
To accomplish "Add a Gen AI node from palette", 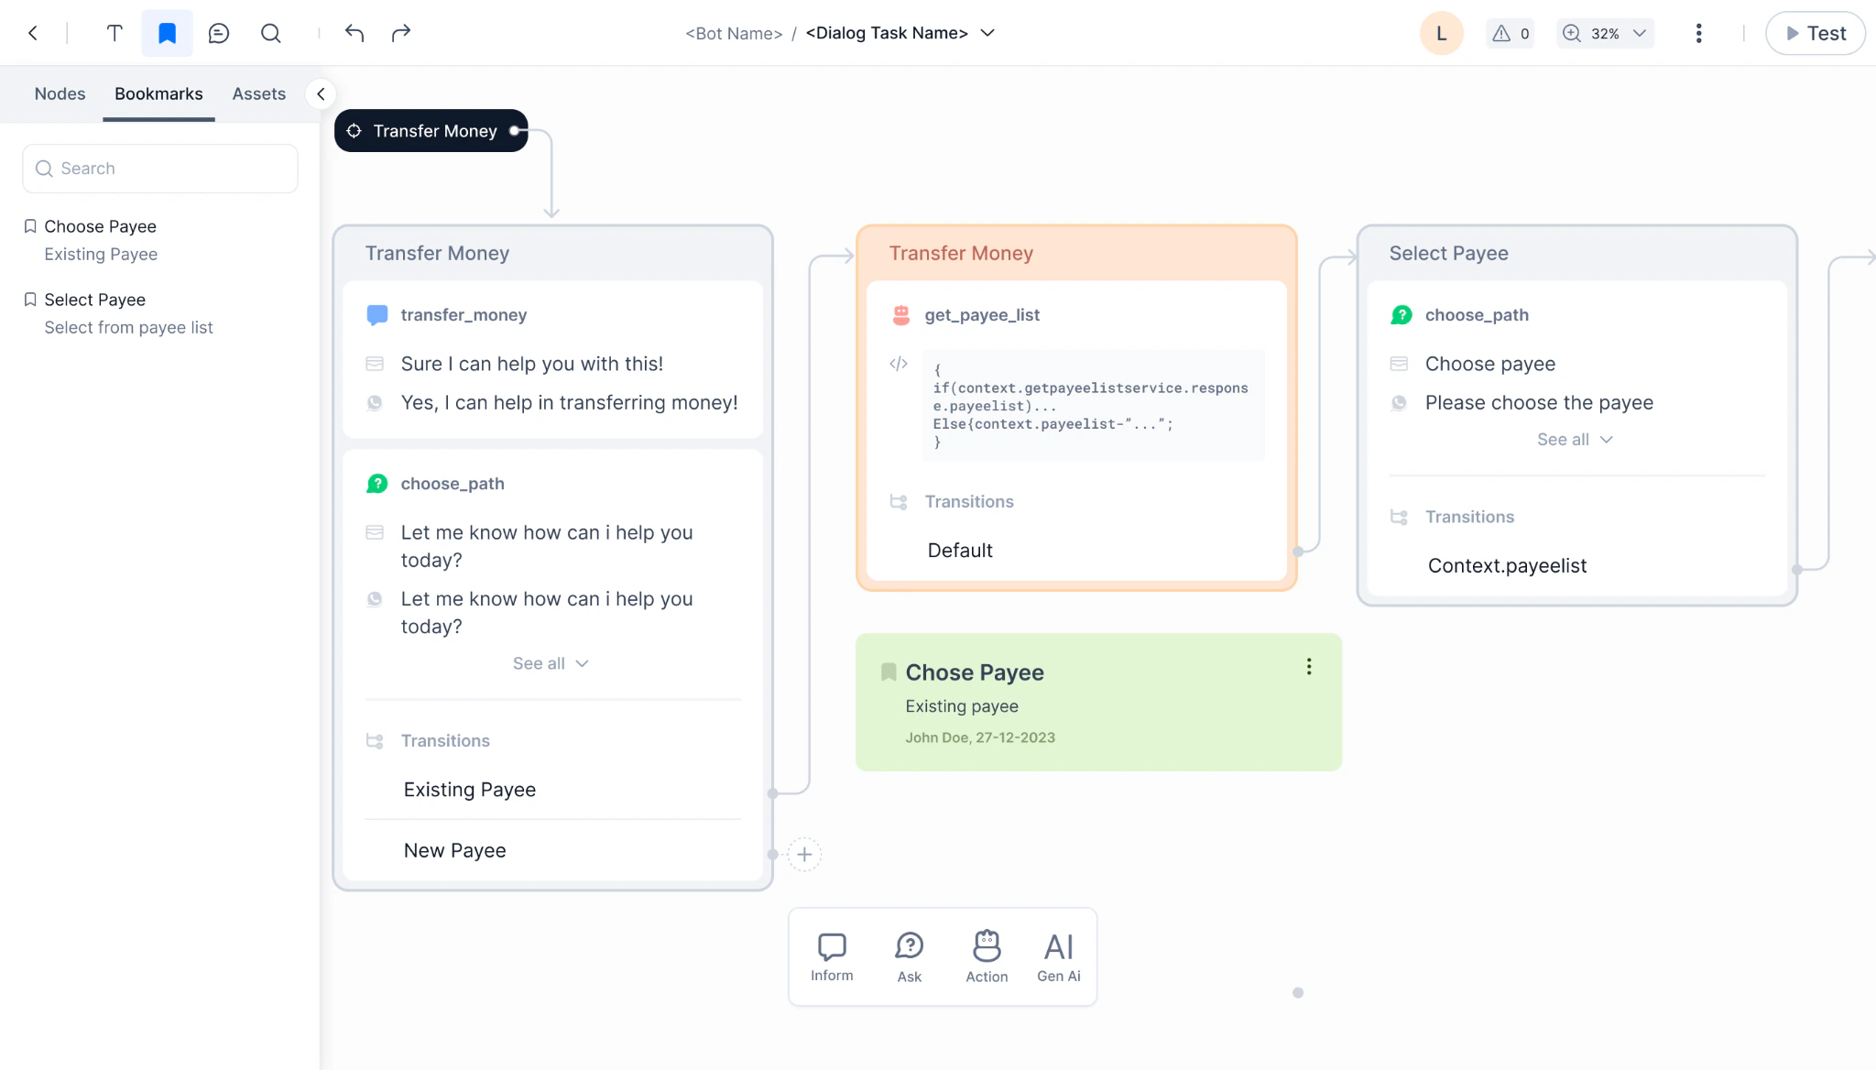I will (1058, 956).
